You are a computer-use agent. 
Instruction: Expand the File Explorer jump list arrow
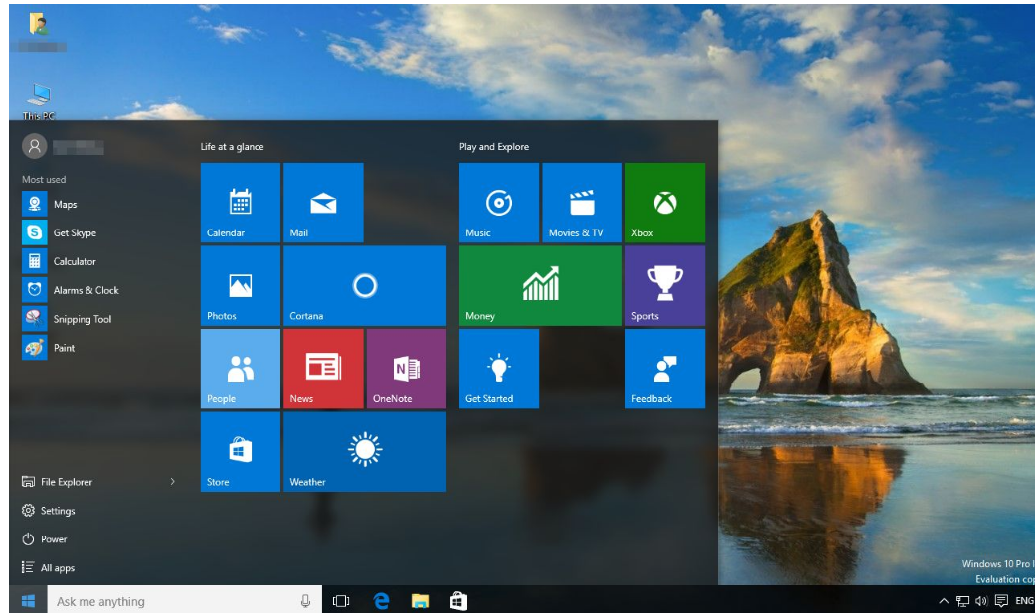pos(172,482)
